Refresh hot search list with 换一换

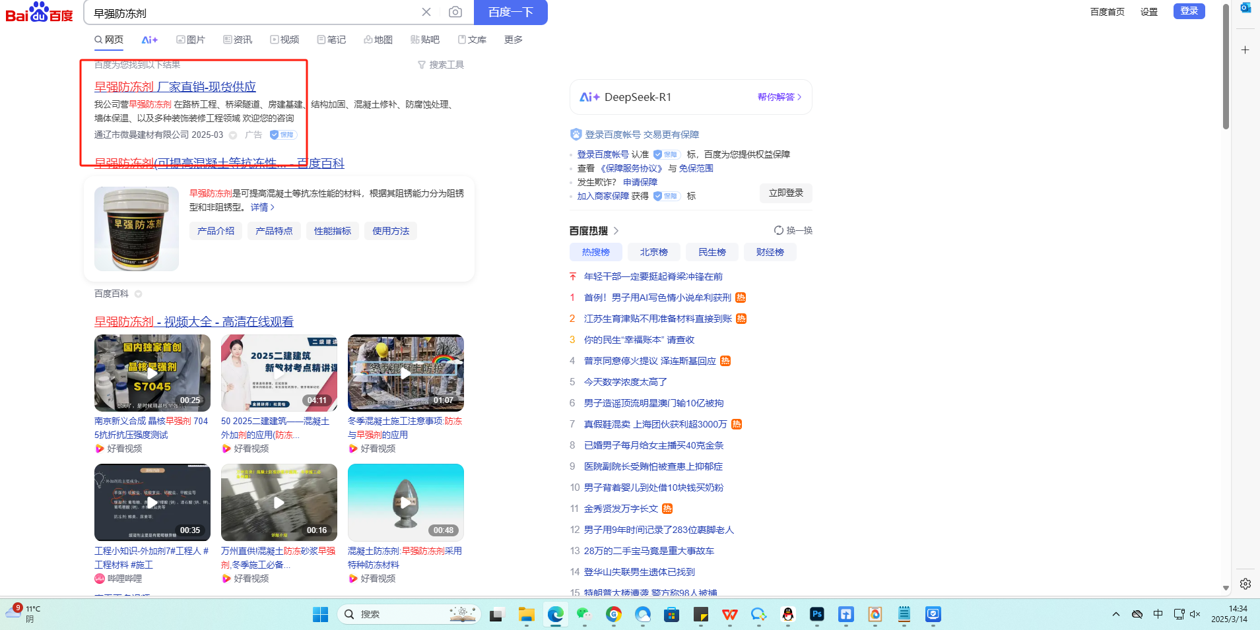tap(793, 230)
